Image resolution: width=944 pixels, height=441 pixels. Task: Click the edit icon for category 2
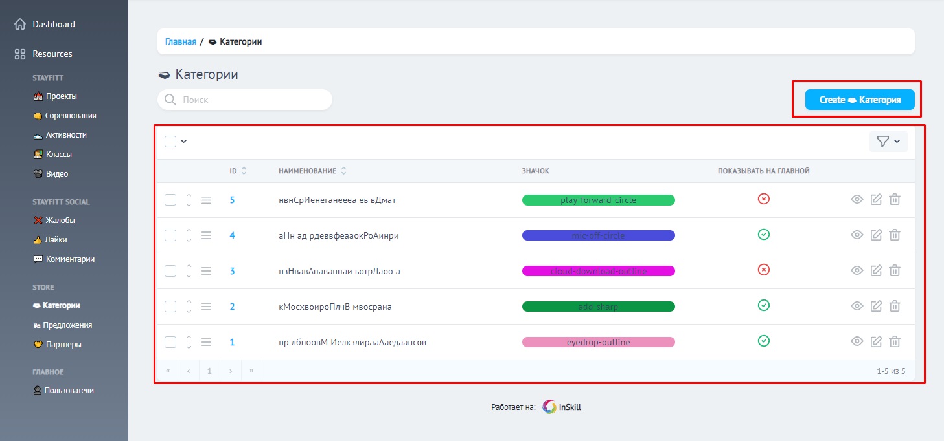876,307
